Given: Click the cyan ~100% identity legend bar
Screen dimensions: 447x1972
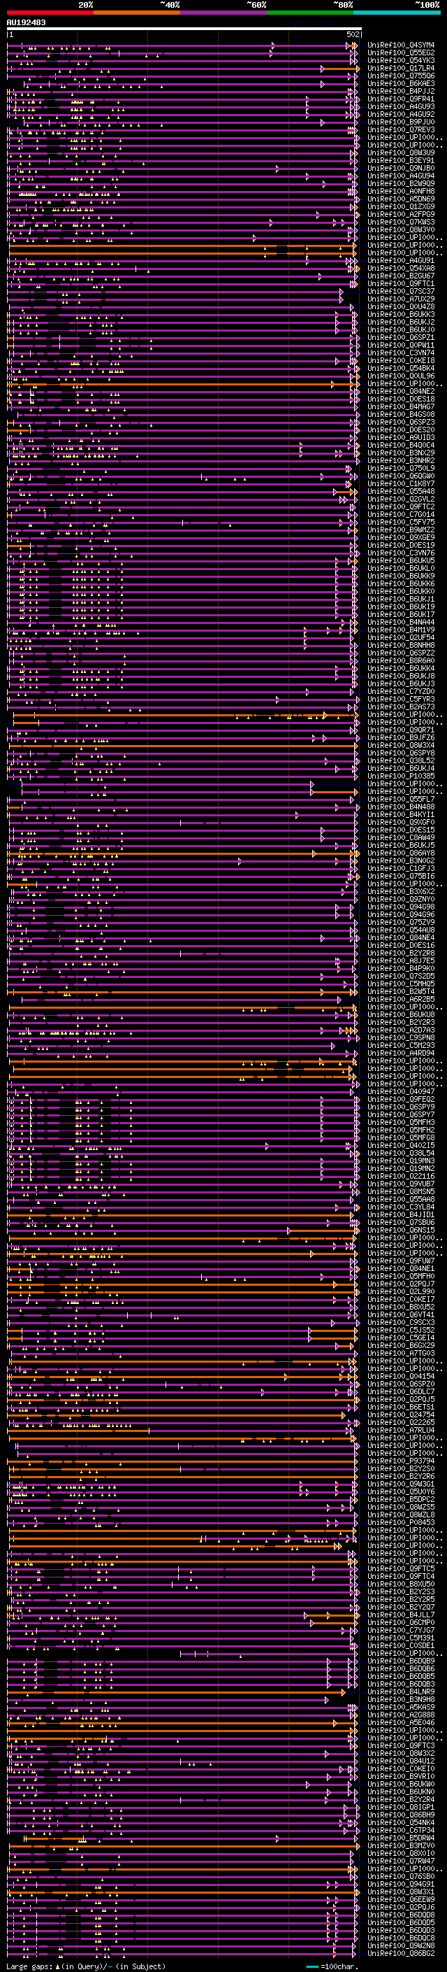Looking at the screenshot, I should (397, 13).
